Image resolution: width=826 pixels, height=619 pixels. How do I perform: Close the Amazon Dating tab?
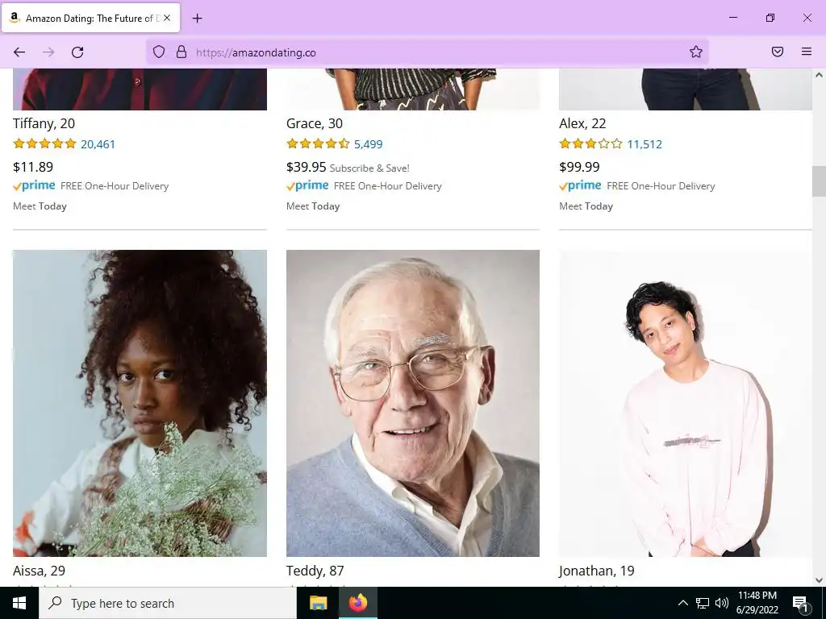[x=167, y=18]
